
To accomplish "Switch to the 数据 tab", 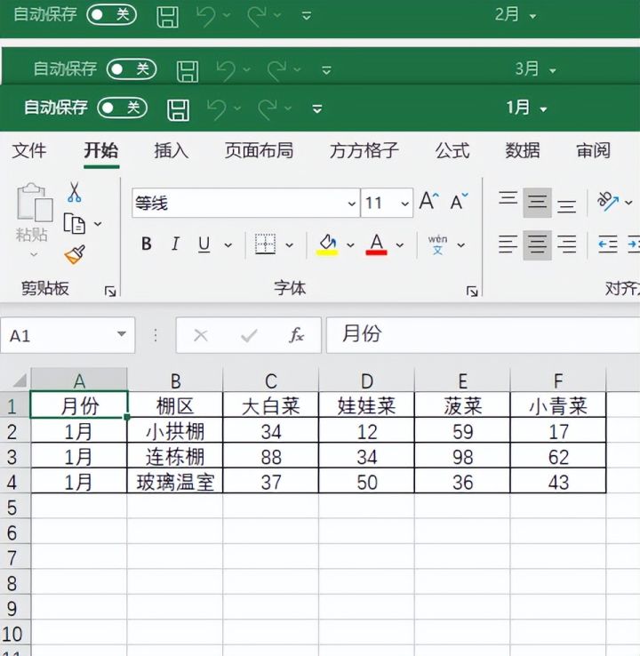I will tap(523, 151).
